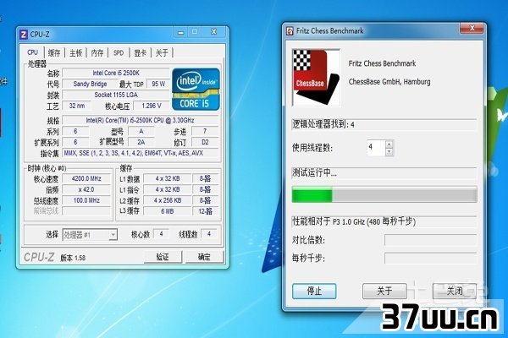Open the SPD tab in CPU-Z
The width and height of the screenshot is (508, 338).
(119, 52)
